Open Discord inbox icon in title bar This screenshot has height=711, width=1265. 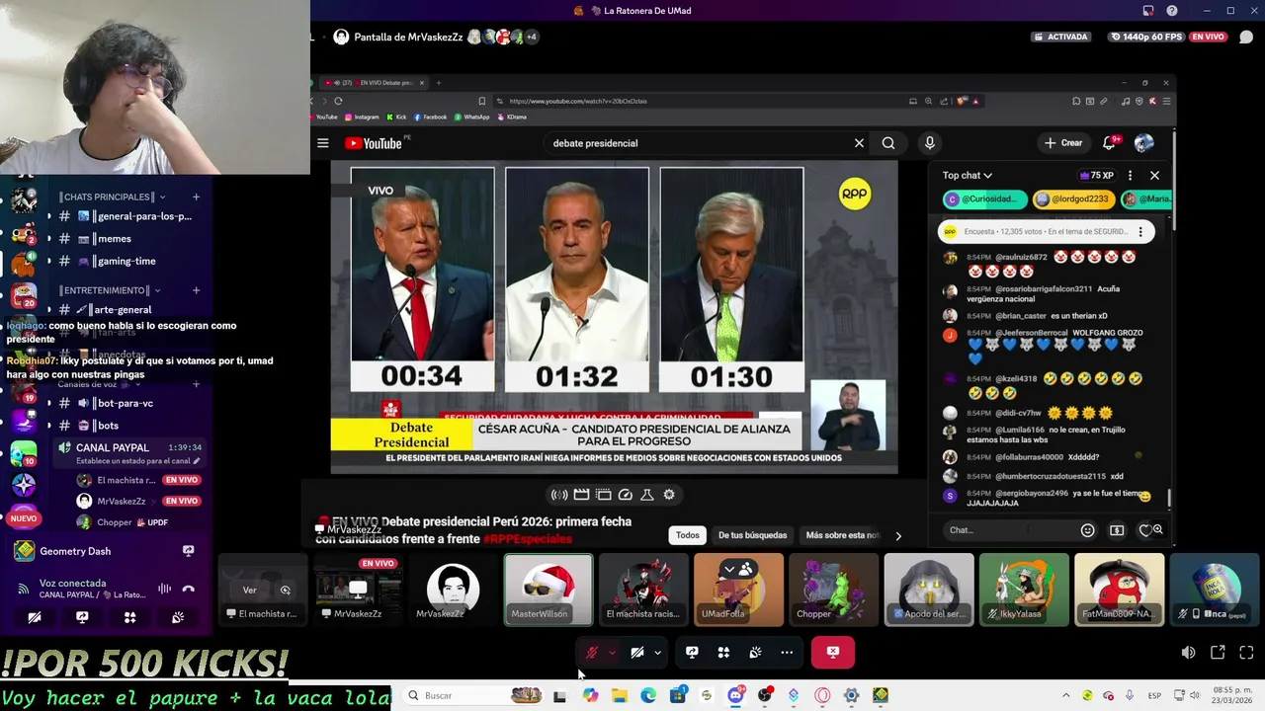pos(1148,11)
